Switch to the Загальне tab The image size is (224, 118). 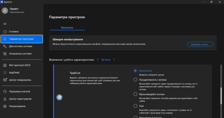(x=67, y=27)
